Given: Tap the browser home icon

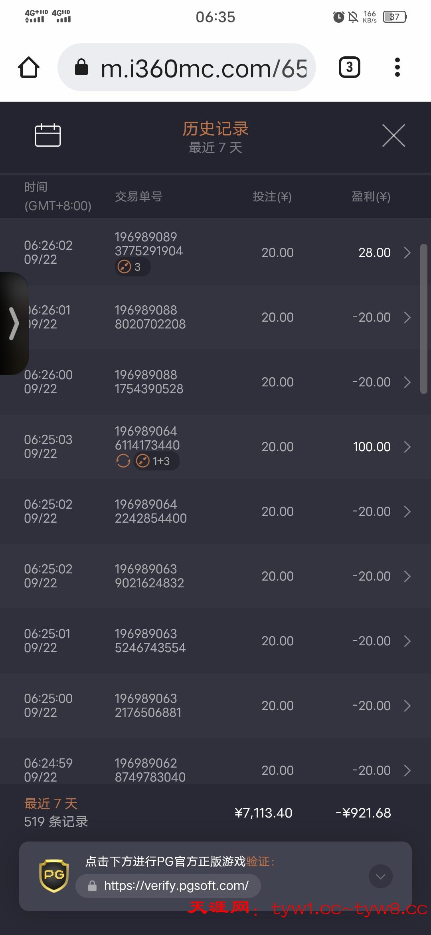Looking at the screenshot, I should point(29,67).
